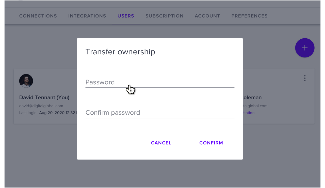
Task: Confirm the ownership transfer
Action: pos(211,143)
